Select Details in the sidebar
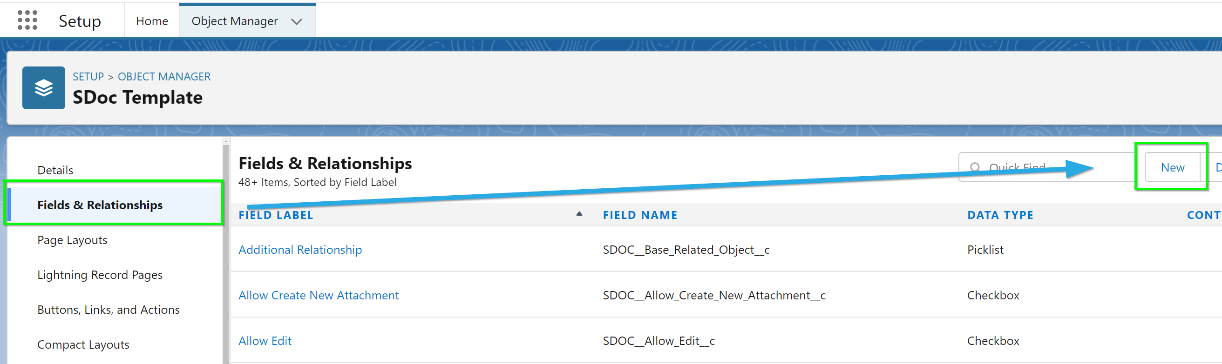Image resolution: width=1222 pixels, height=364 pixels. [55, 170]
